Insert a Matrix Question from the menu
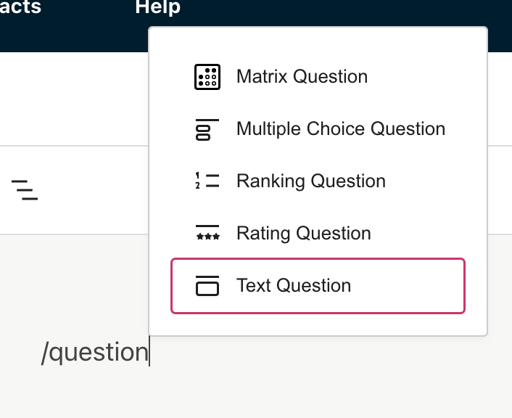The width and height of the screenshot is (512, 418). coord(302,77)
